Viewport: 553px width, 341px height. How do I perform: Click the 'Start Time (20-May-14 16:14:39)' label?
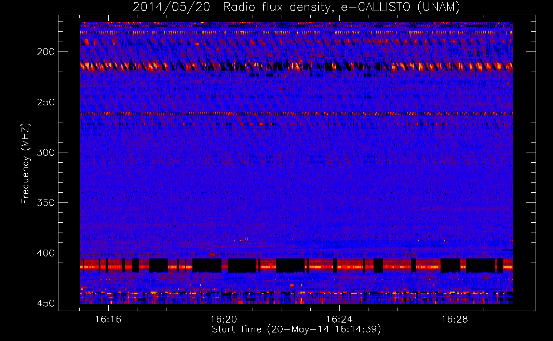point(296,329)
